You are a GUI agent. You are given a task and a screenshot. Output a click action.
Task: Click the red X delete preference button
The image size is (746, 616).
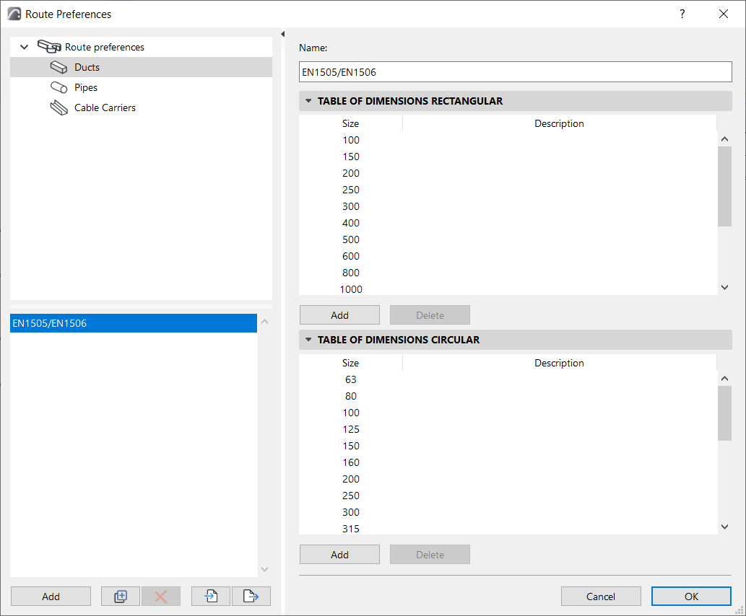point(161,596)
